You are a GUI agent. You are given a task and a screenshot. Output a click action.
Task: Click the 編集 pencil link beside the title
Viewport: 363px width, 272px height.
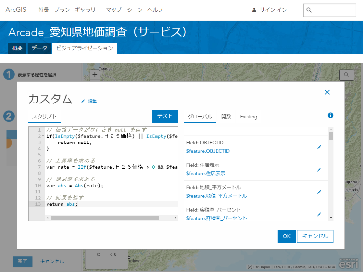[x=89, y=101]
